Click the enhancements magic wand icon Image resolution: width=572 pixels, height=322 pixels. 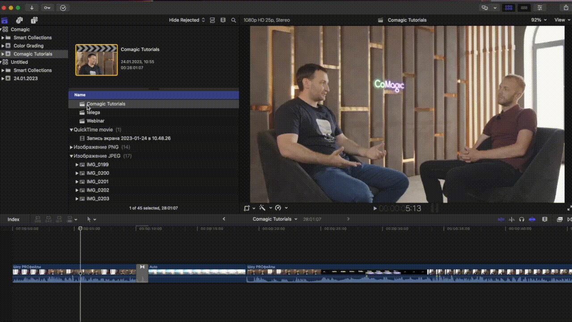click(x=262, y=208)
